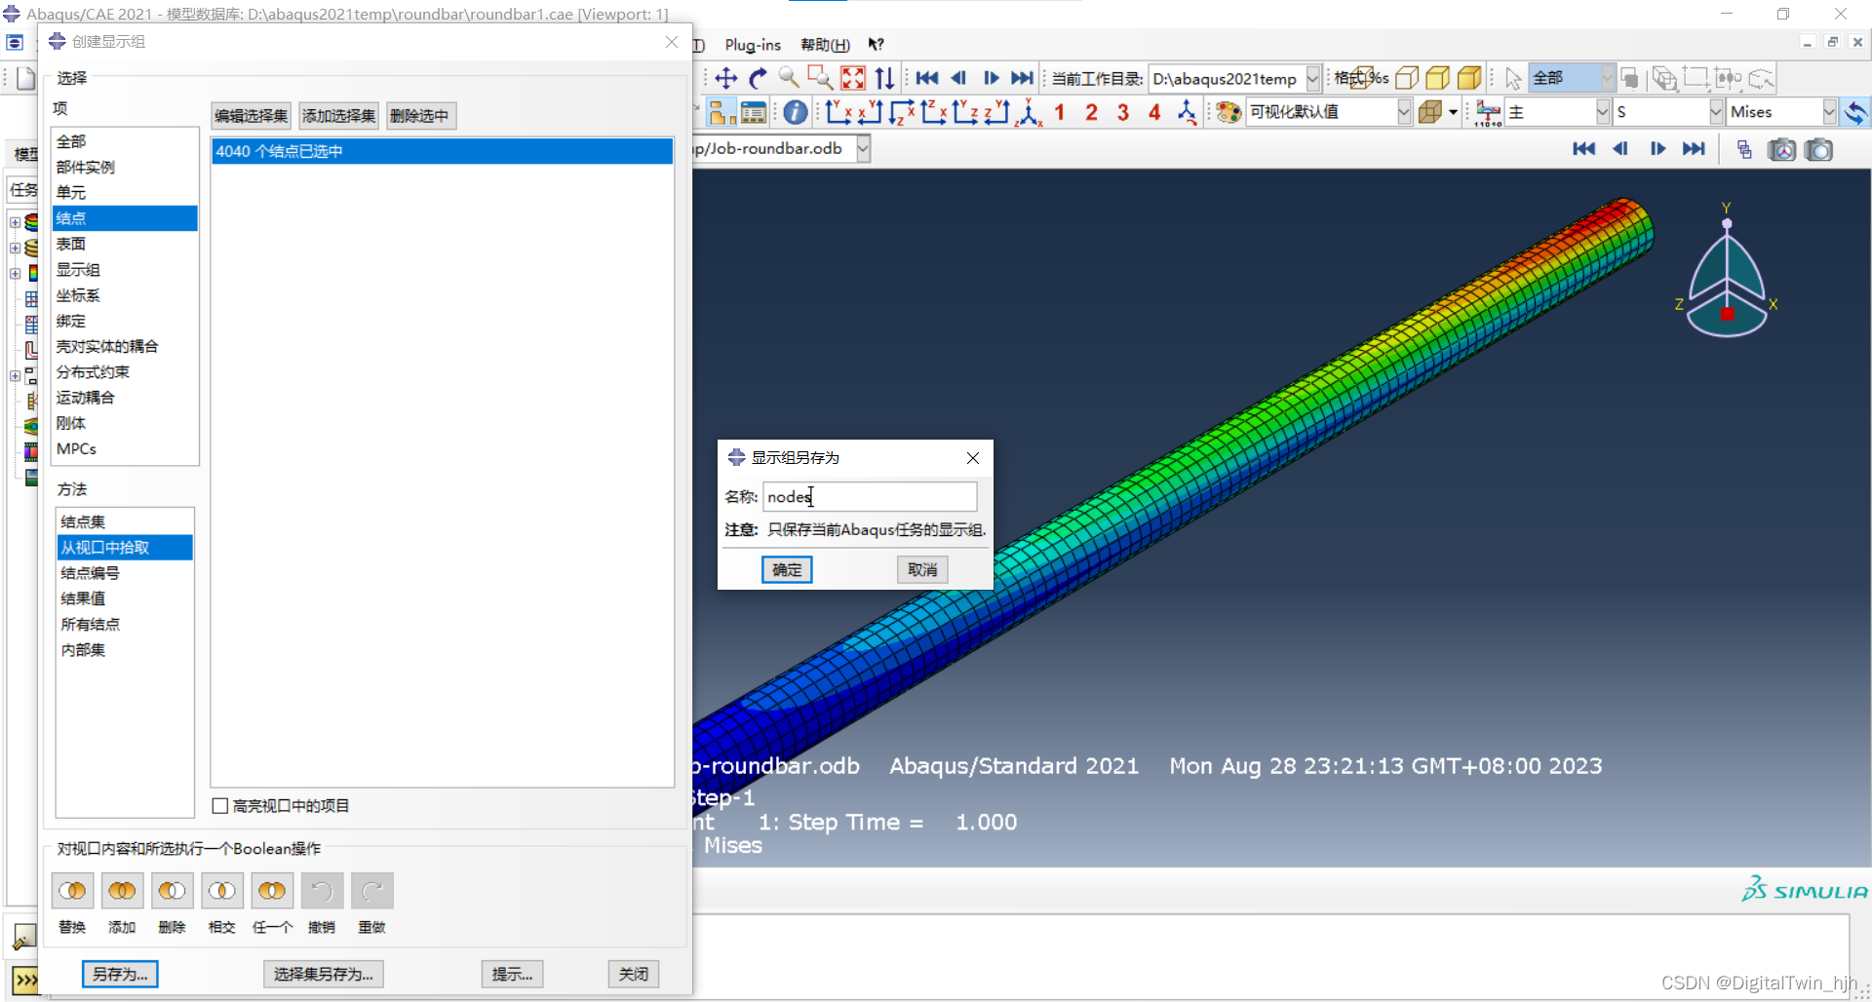Jump to last frame in viewport playback controls
The image size is (1872, 1002).
(x=1694, y=149)
